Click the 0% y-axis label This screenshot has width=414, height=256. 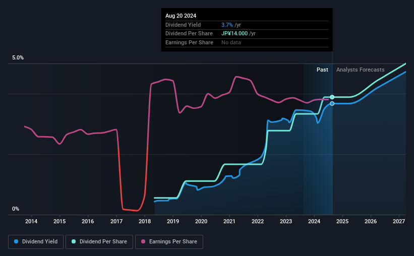click(16, 209)
